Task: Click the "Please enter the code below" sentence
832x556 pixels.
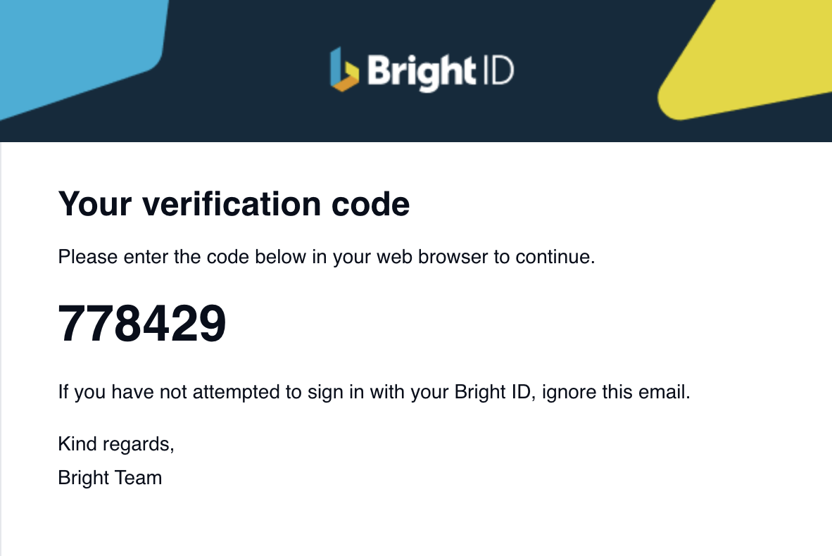Action: point(327,258)
